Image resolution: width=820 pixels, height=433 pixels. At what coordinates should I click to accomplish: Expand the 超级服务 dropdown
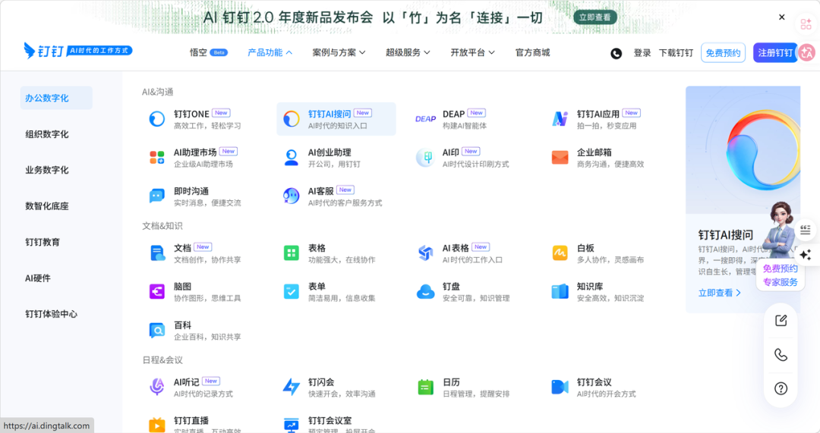coord(408,52)
